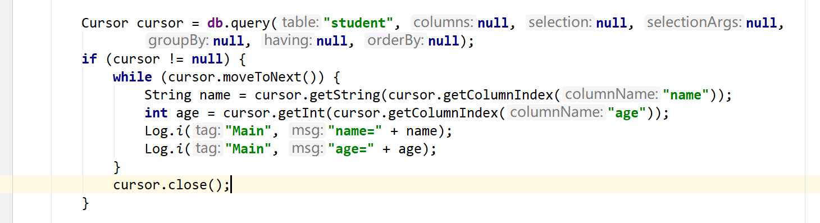Click moveToNext in the while condition
Viewport: 820px width, 223px height.
click(263, 77)
